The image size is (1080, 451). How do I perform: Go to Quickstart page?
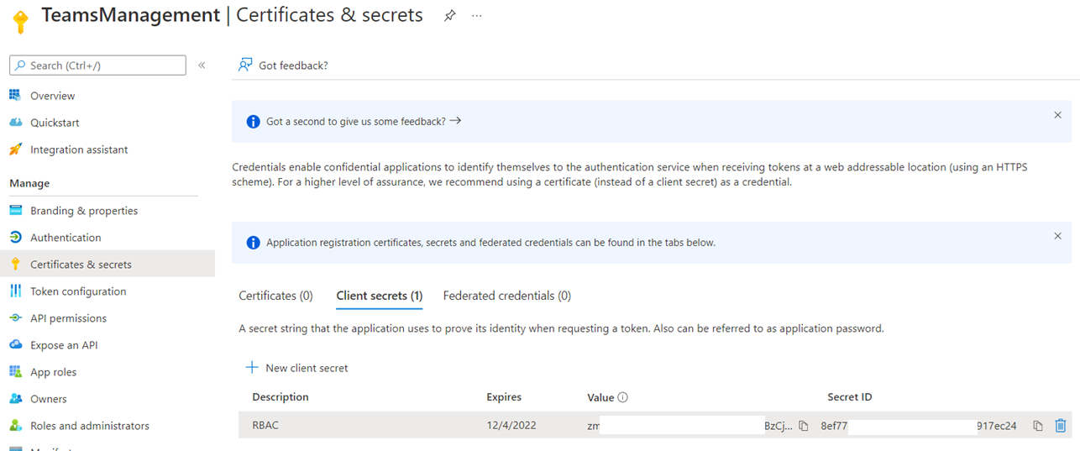55,123
